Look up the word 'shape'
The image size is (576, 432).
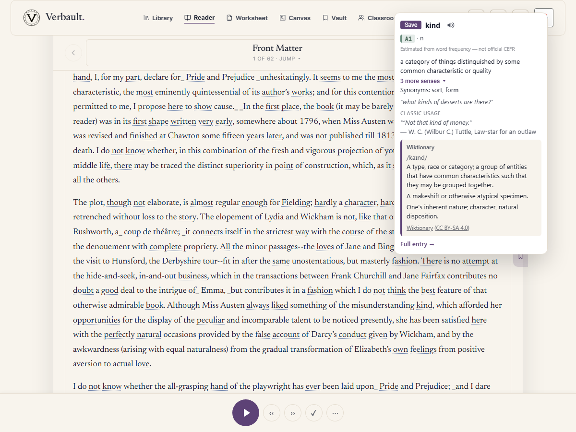point(158,121)
